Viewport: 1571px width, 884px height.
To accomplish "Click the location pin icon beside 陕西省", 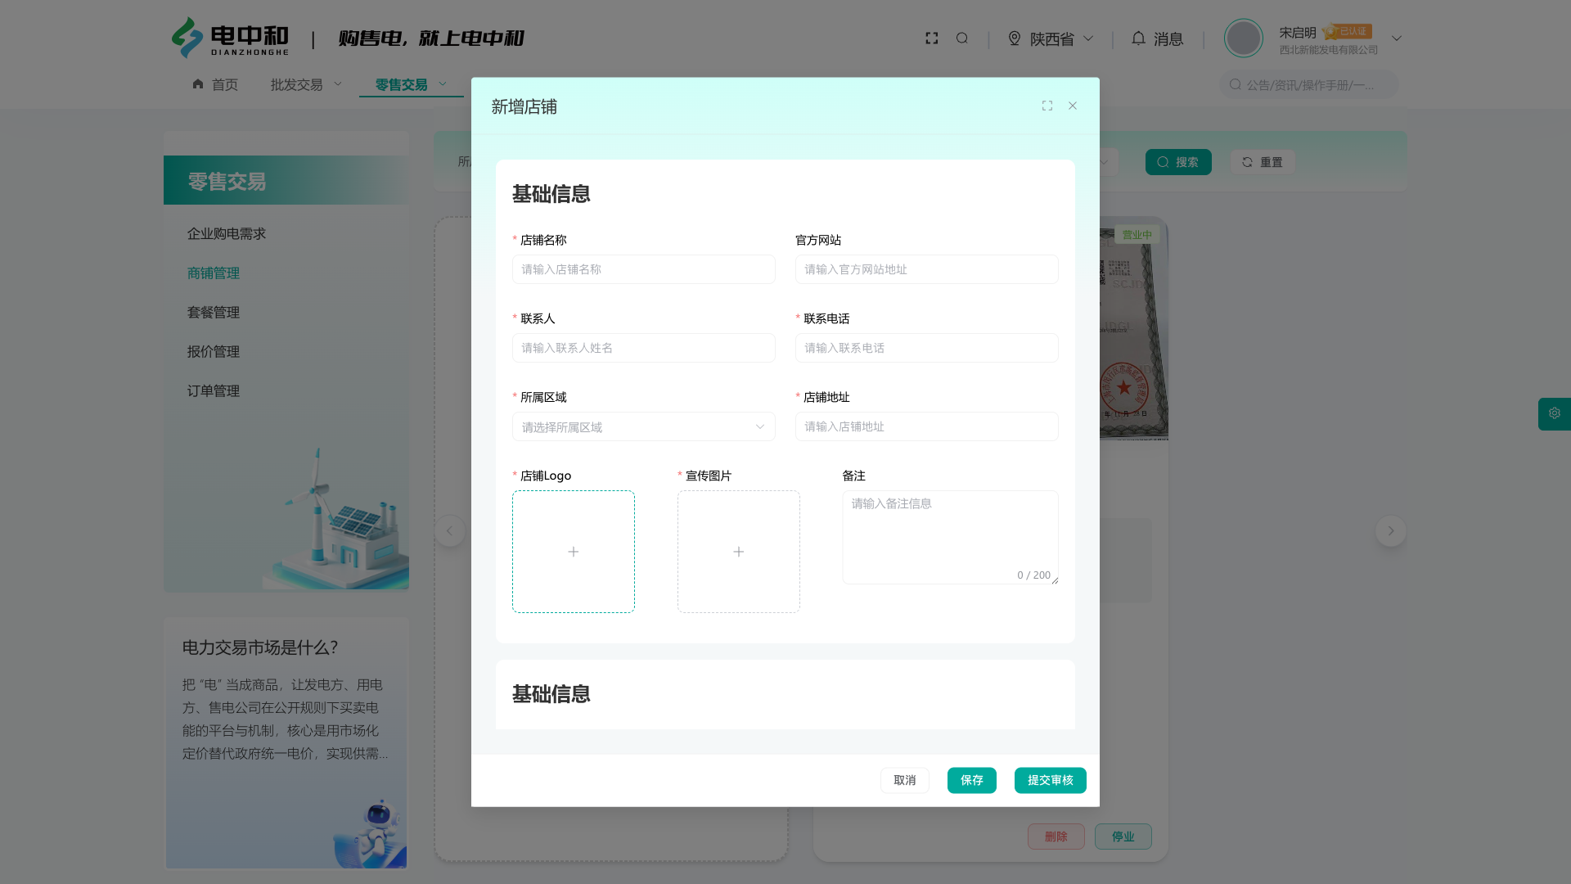I will (x=1015, y=38).
